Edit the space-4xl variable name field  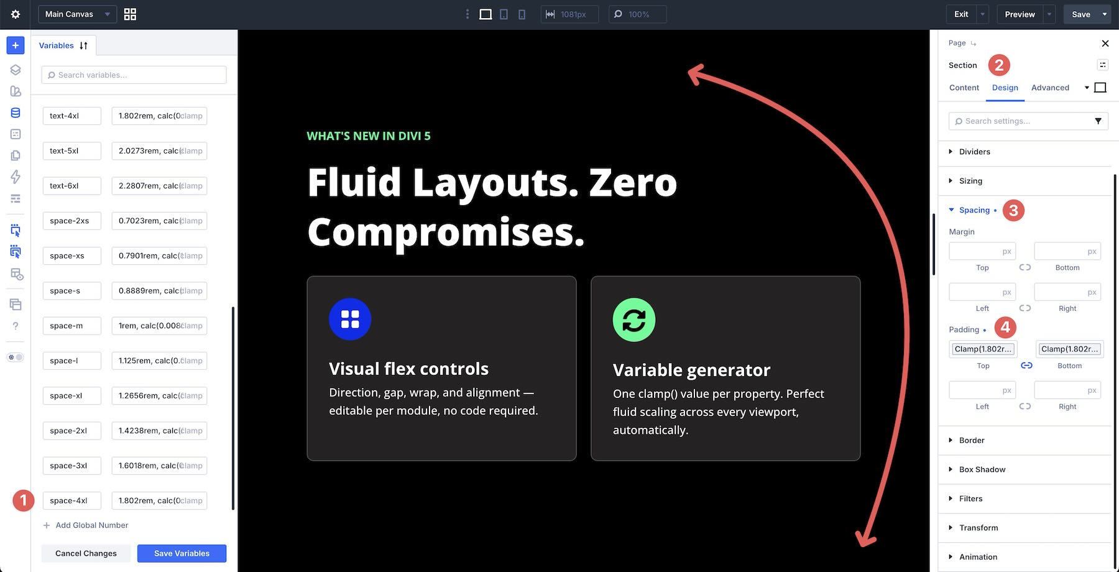point(71,500)
